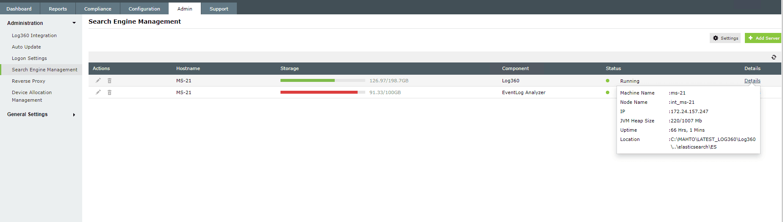Open Reverse Proxy settings
Viewport: 783px width, 222px height.
(x=28, y=81)
